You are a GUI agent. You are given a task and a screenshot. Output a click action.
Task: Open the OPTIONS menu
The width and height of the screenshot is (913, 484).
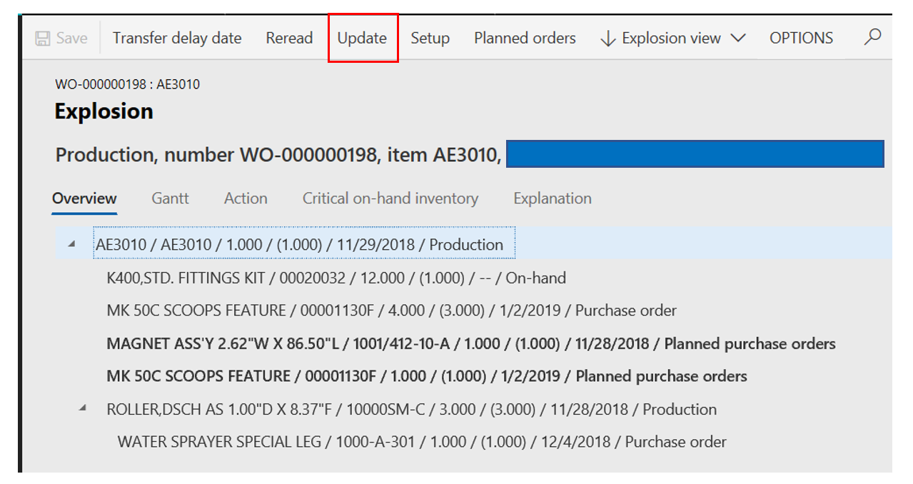(x=800, y=38)
